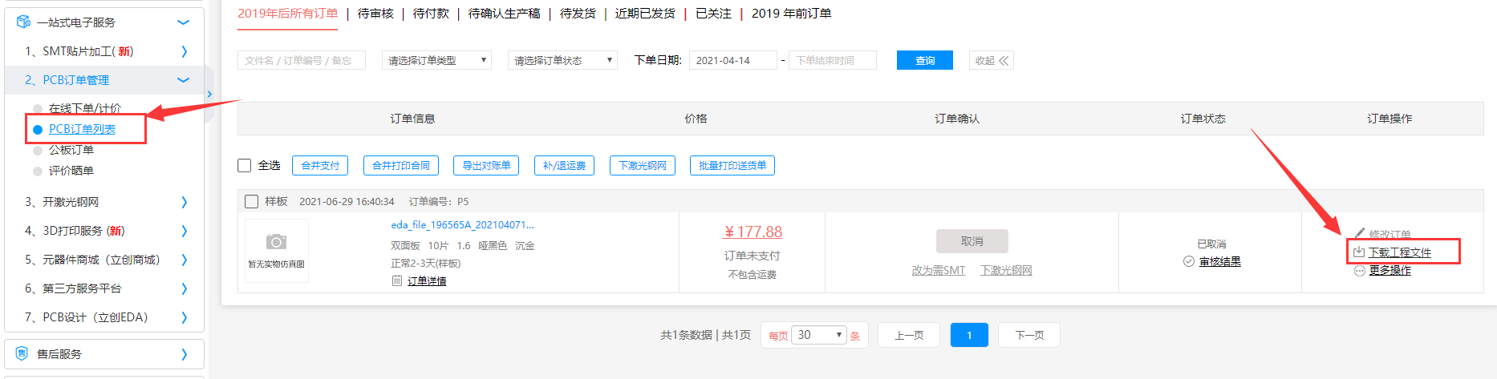Click the ellipsis icon beside 更多操作
Screen dimensions: 1497x379
[1359, 271]
